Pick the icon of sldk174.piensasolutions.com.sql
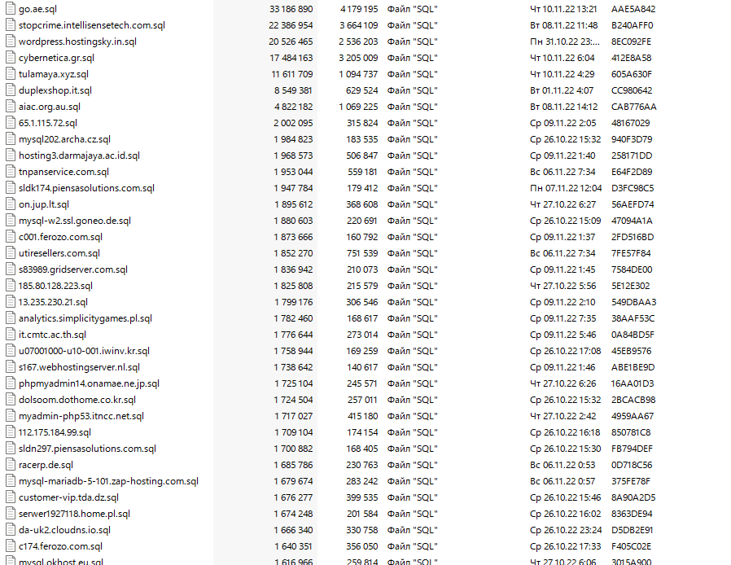Viewport: 731px width, 565px height. (x=11, y=188)
